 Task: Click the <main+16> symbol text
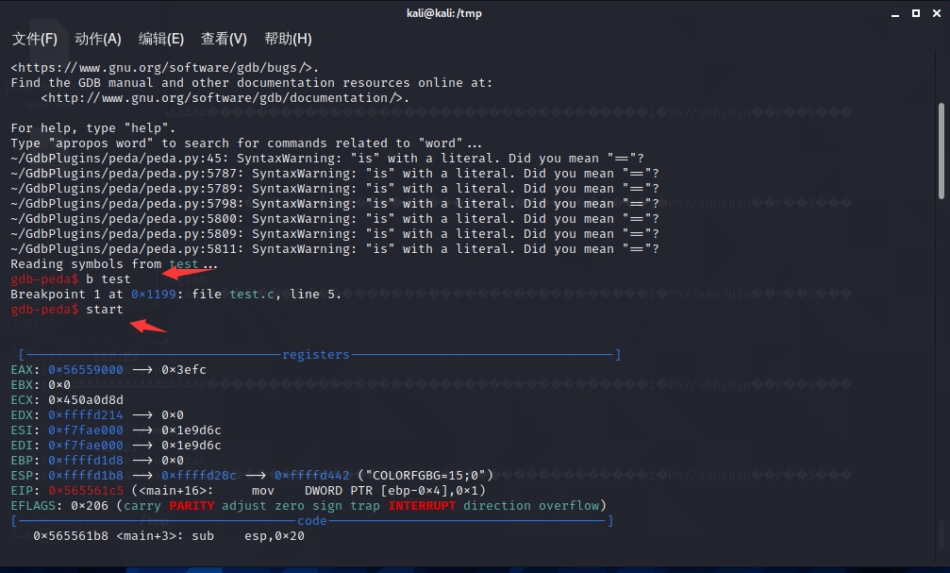[x=172, y=491]
